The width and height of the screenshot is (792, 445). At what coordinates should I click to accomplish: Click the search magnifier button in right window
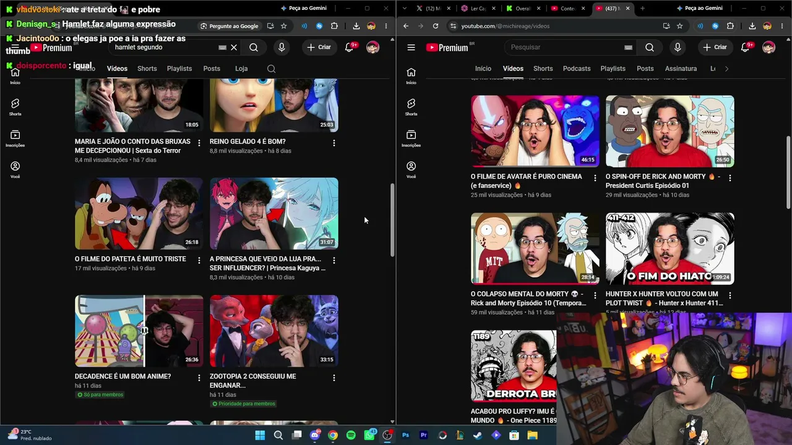point(650,48)
